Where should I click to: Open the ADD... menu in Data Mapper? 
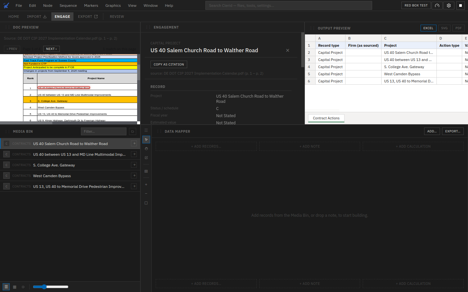[432, 131]
